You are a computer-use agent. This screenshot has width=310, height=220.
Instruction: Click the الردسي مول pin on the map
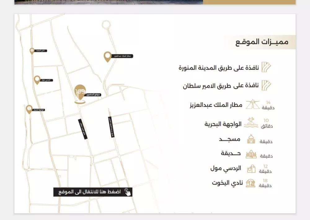(x=37, y=79)
